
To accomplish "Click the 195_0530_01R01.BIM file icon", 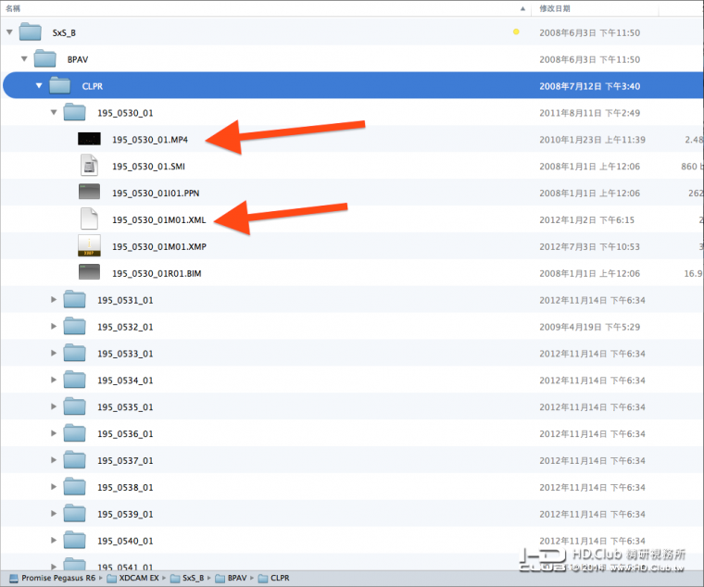I will (x=89, y=273).
